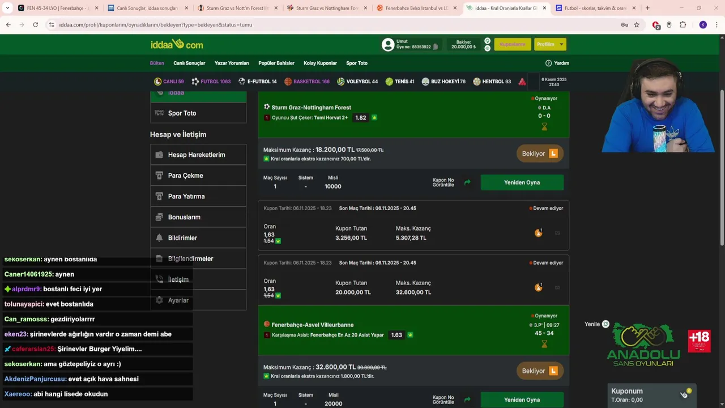725x408 pixels.
Task: Select the BASKETBOL 166 category
Action: coord(306,82)
